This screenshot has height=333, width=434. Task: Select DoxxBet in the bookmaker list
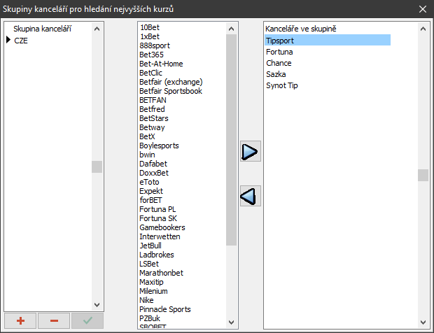click(x=154, y=173)
